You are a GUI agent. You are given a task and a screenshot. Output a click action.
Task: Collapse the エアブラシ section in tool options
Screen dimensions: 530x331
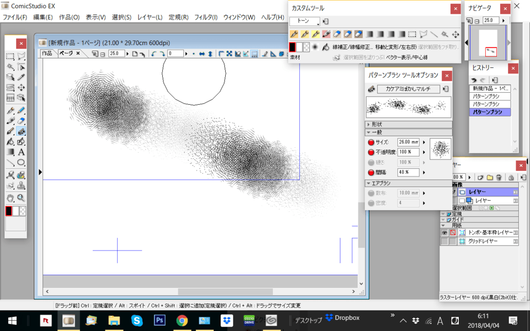368,183
